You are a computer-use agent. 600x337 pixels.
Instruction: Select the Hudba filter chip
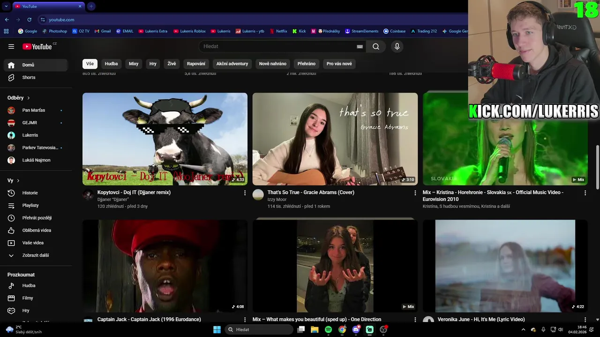click(111, 64)
